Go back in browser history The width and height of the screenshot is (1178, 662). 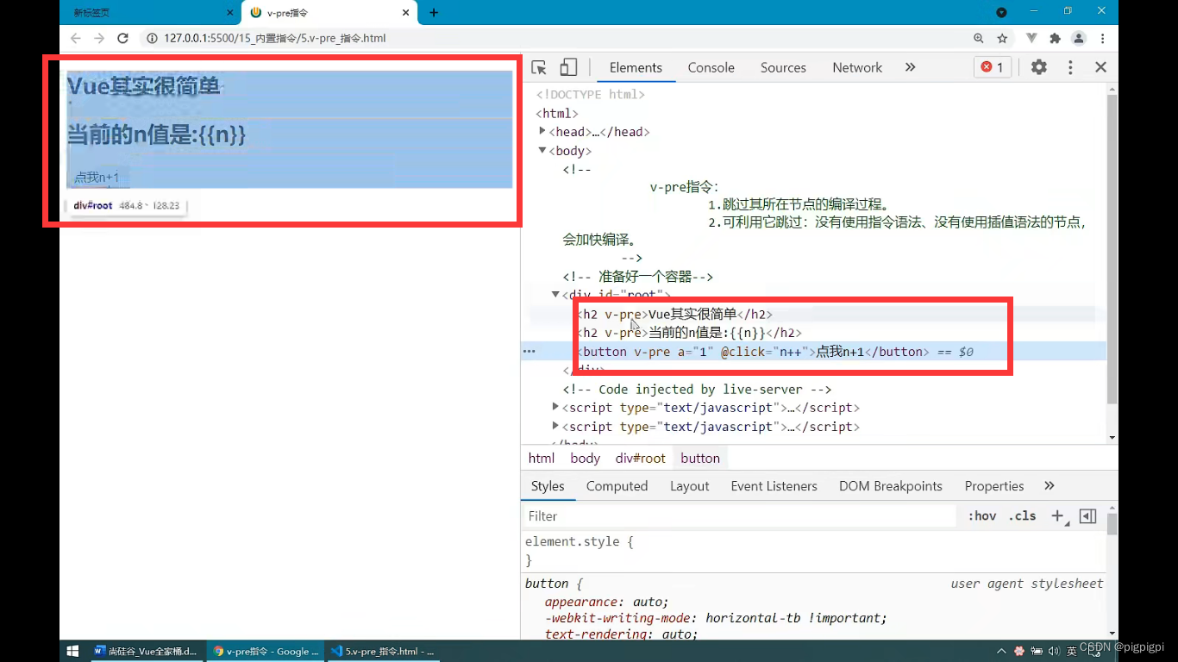pyautogui.click(x=76, y=38)
